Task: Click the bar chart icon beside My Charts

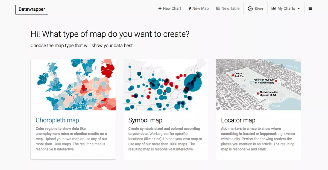Action: click(x=274, y=8)
